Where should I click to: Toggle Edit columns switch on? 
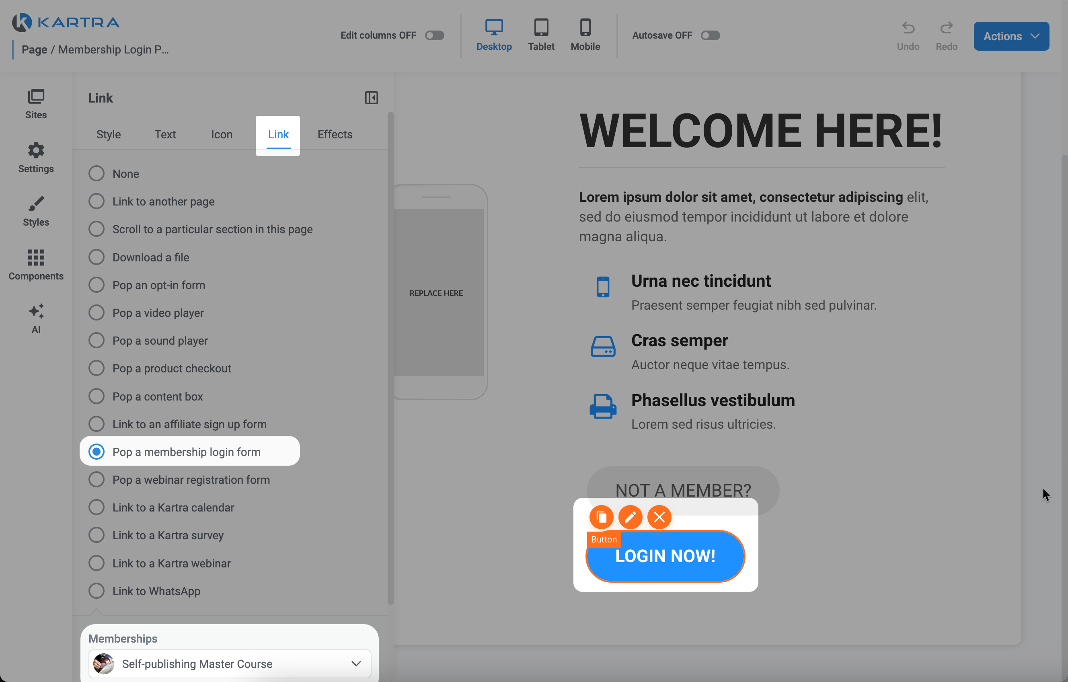434,35
